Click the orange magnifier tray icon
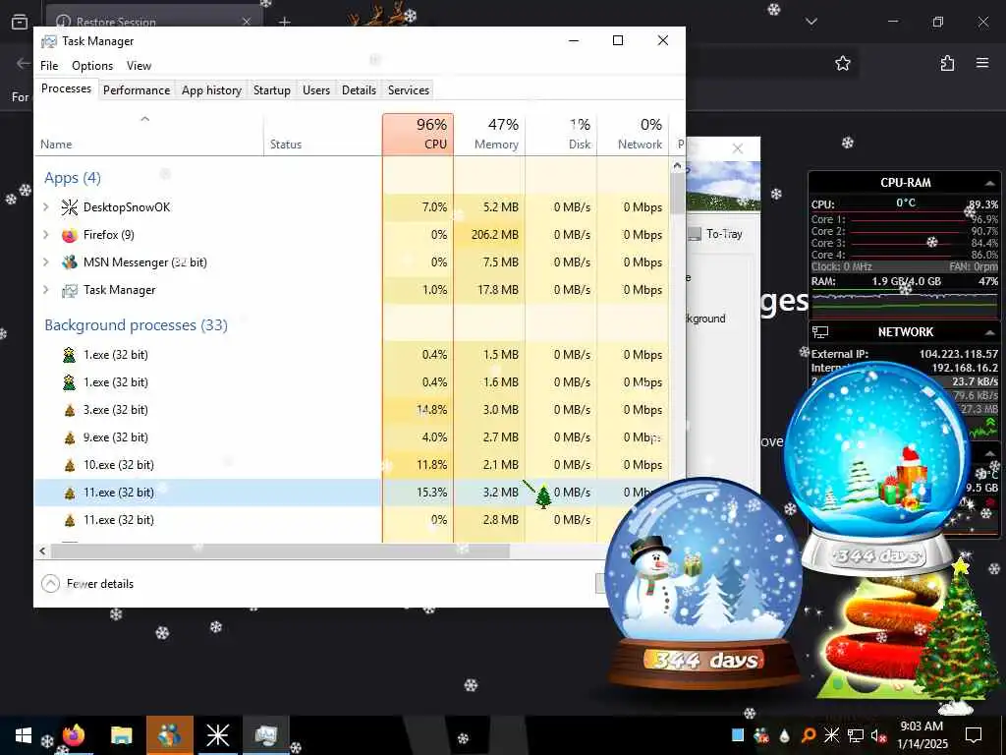This screenshot has height=755, width=1006. [809, 735]
